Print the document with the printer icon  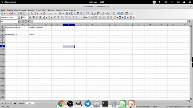(x=21, y=13)
